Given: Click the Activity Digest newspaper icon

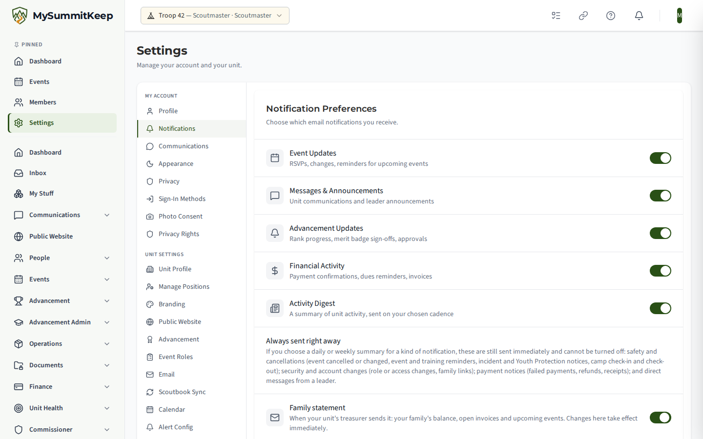Looking at the screenshot, I should pyautogui.click(x=275, y=308).
